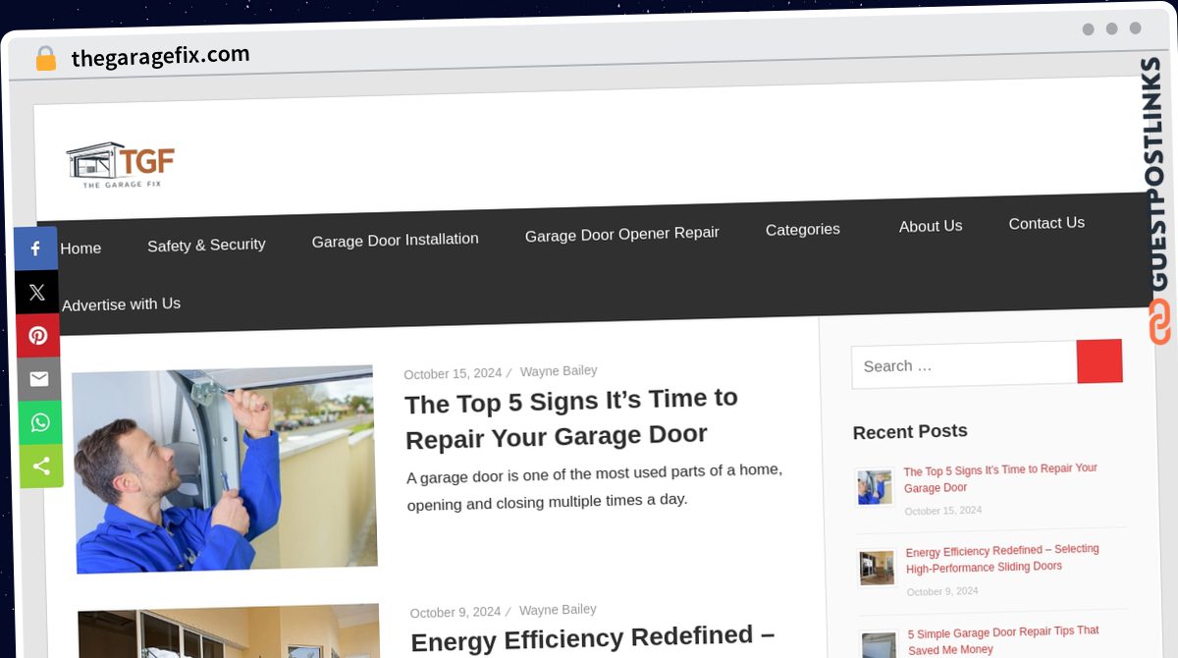Share page via Facebook icon
Viewport: 1178px width, 658px height.
pyautogui.click(x=36, y=248)
